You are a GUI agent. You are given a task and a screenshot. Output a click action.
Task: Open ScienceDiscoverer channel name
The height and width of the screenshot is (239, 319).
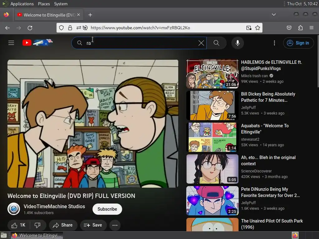[256, 171]
